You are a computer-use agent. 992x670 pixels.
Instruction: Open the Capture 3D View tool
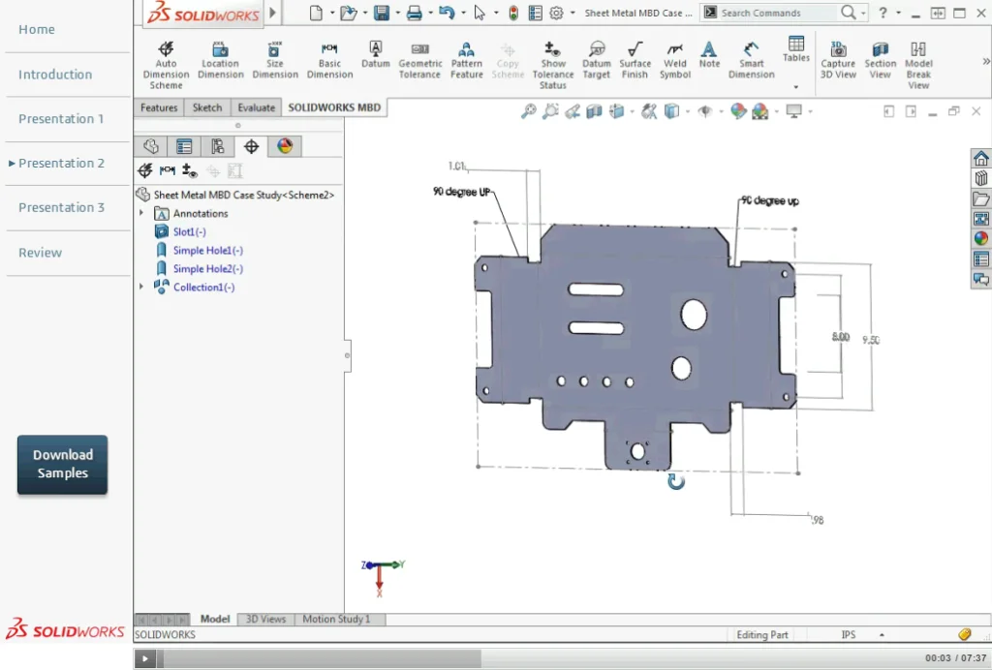(838, 60)
